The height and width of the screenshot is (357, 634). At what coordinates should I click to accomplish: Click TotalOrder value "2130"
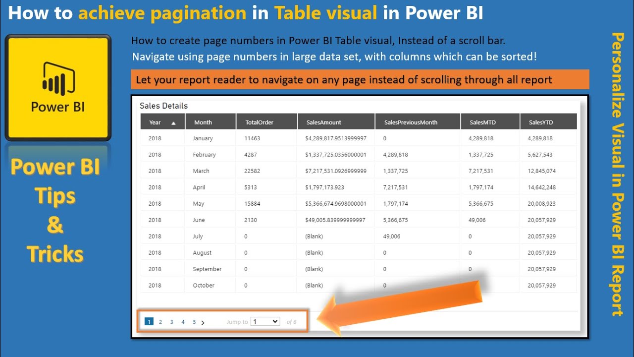[x=251, y=220]
